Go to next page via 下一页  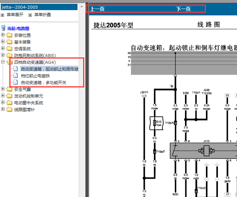pyautogui.click(x=183, y=9)
